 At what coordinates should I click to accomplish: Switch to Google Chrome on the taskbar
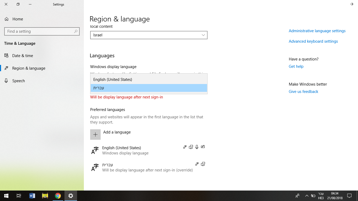tap(58, 196)
